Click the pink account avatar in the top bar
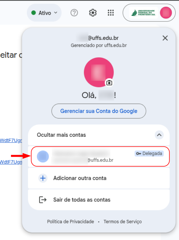 [x=166, y=13]
